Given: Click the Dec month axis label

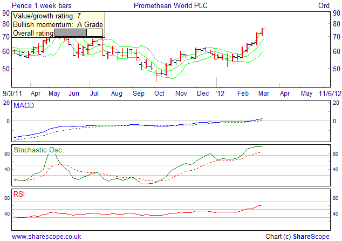Looking at the screenshot, I should tap(203, 93).
